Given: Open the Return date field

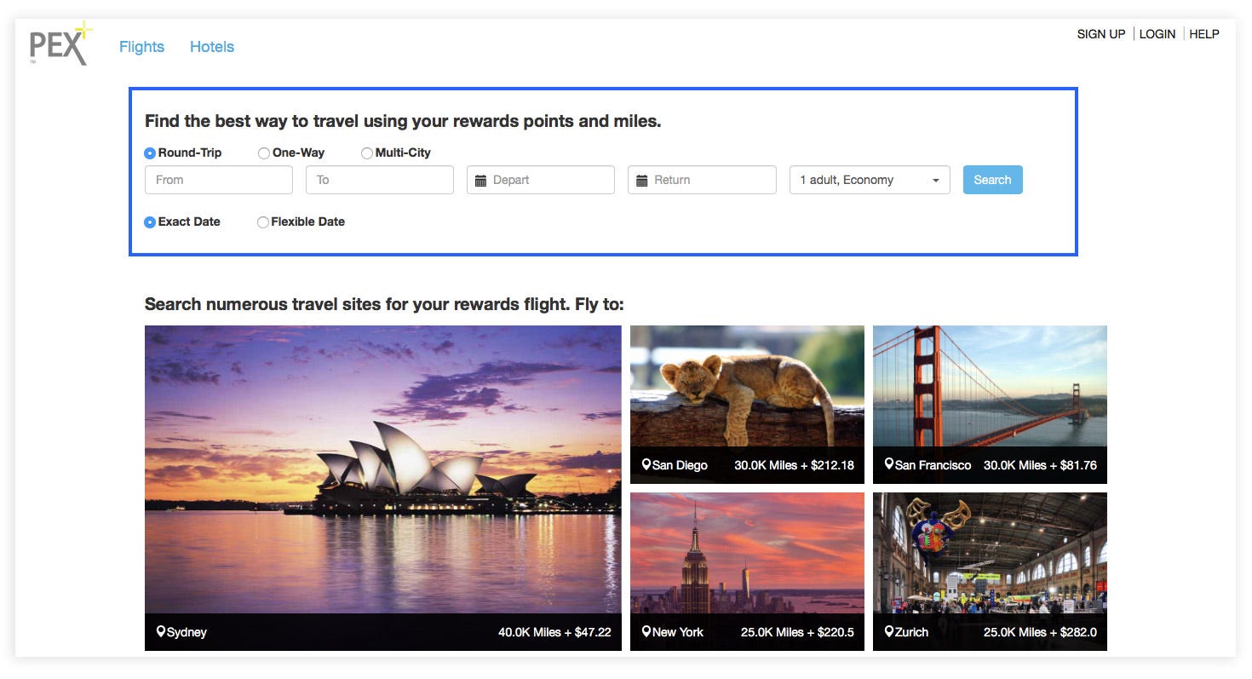Looking at the screenshot, I should click(x=702, y=180).
